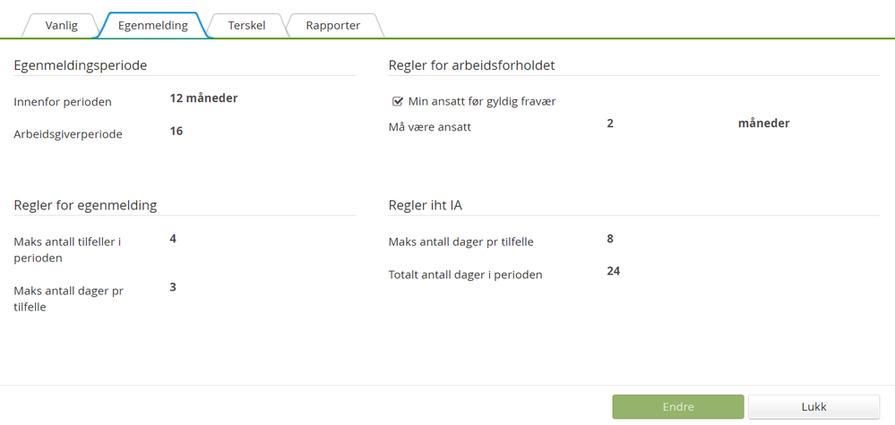The image size is (895, 425).
Task: Click the IA max days per case value 8
Action: tap(610, 239)
